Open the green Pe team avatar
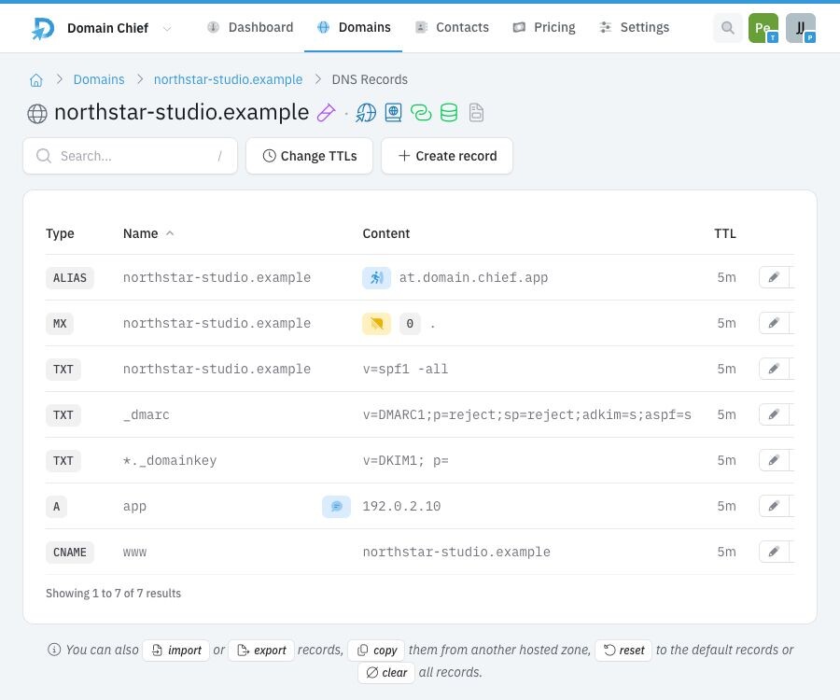840x700 pixels. pyautogui.click(x=763, y=28)
